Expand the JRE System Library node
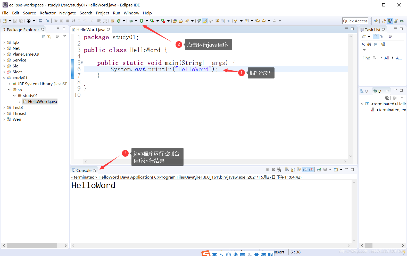Viewport: 407px width, 256px height. point(9,84)
